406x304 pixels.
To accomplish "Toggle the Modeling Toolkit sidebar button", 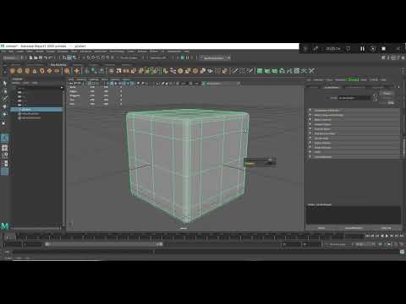I will point(383,57).
